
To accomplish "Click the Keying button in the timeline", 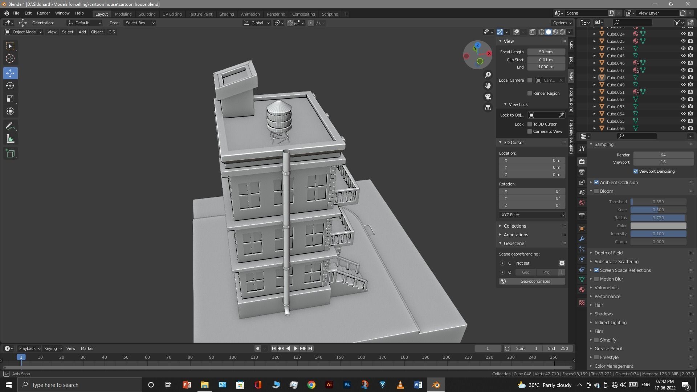I will (52, 348).
